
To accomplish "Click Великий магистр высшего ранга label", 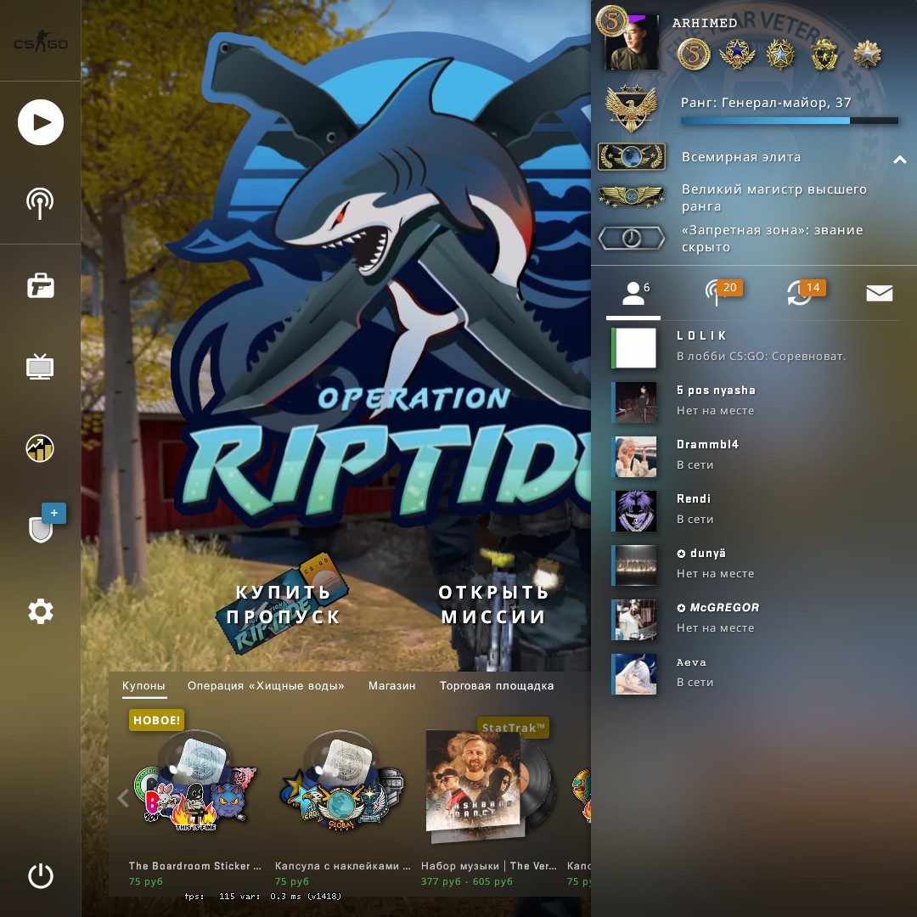I will tap(774, 197).
